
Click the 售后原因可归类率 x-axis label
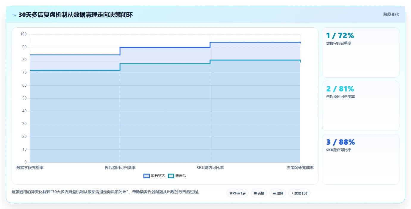point(120,168)
